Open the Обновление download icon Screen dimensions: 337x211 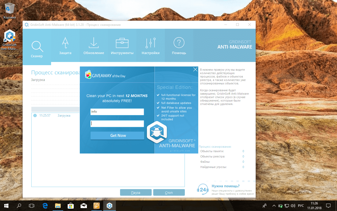93,43
